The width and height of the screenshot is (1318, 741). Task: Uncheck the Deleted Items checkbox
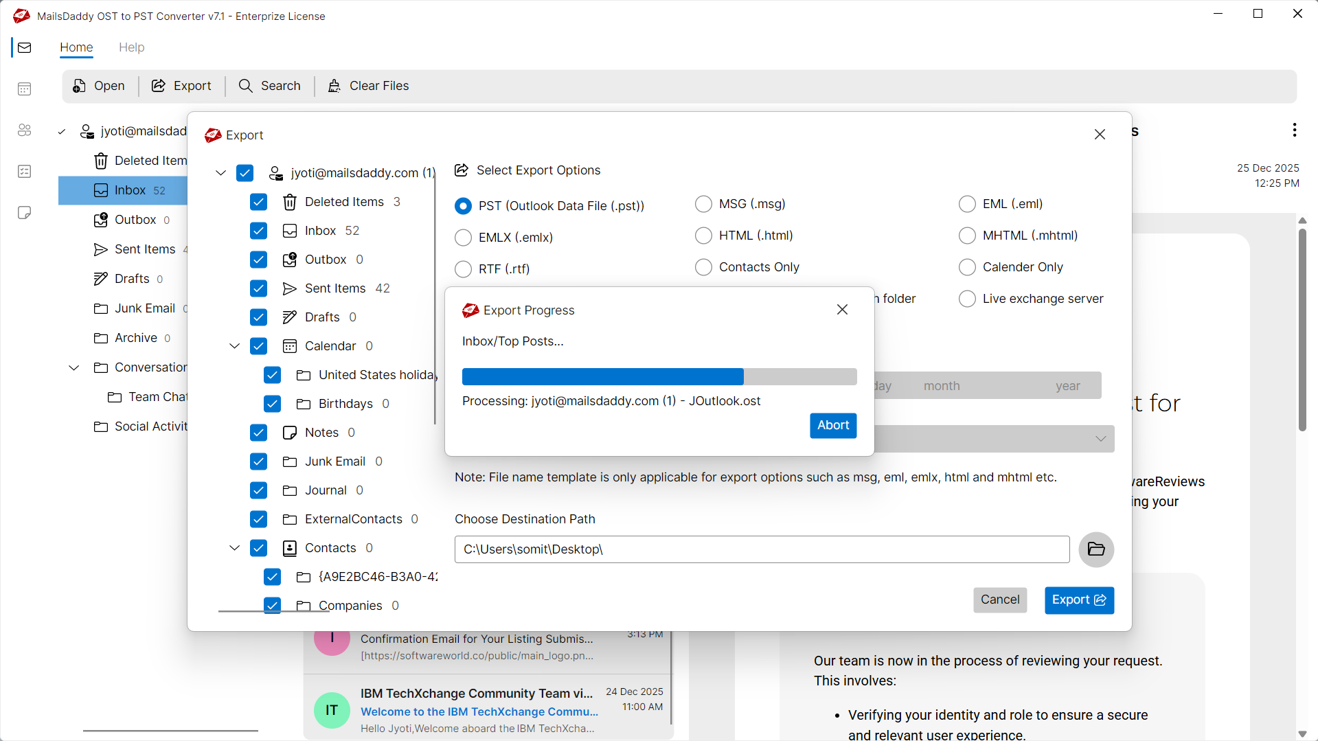point(259,202)
